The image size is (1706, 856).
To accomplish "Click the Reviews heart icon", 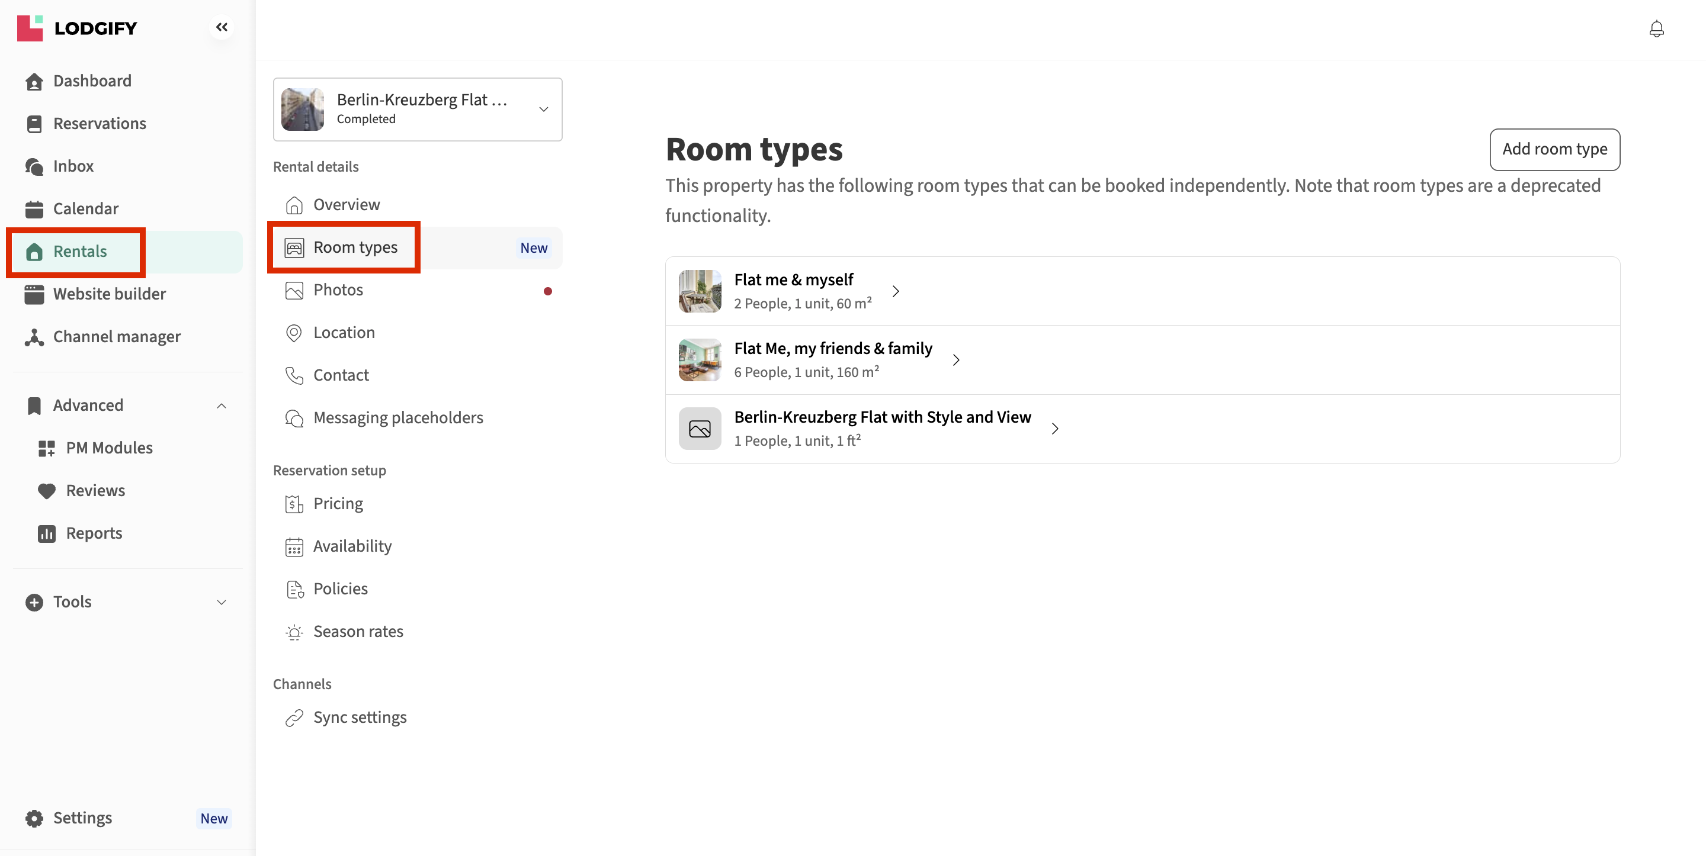I will pyautogui.click(x=46, y=491).
